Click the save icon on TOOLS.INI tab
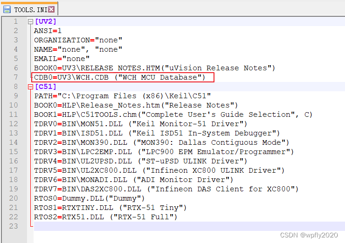 [7, 9]
